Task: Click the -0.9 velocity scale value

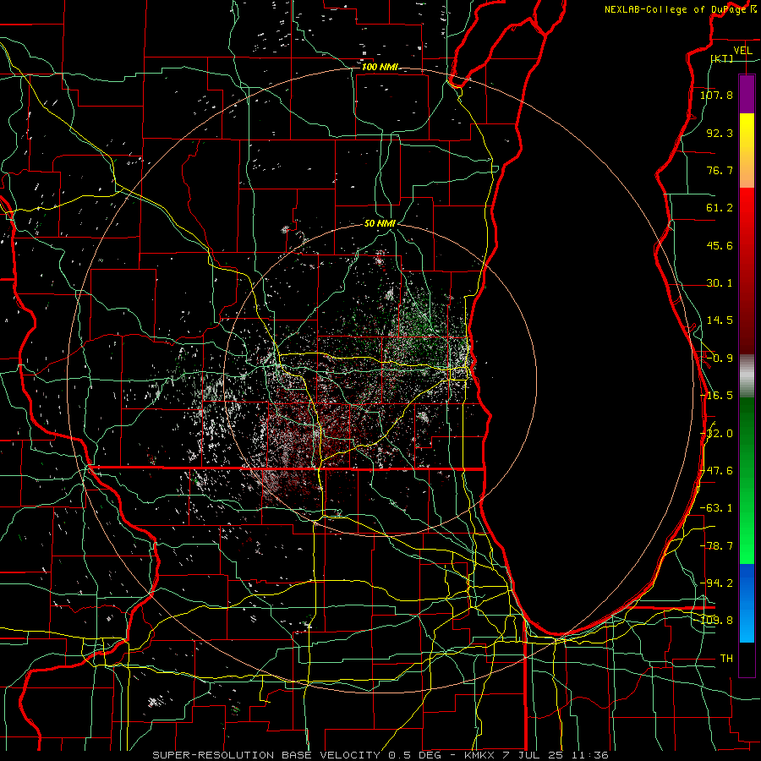Action: pyautogui.click(x=720, y=359)
